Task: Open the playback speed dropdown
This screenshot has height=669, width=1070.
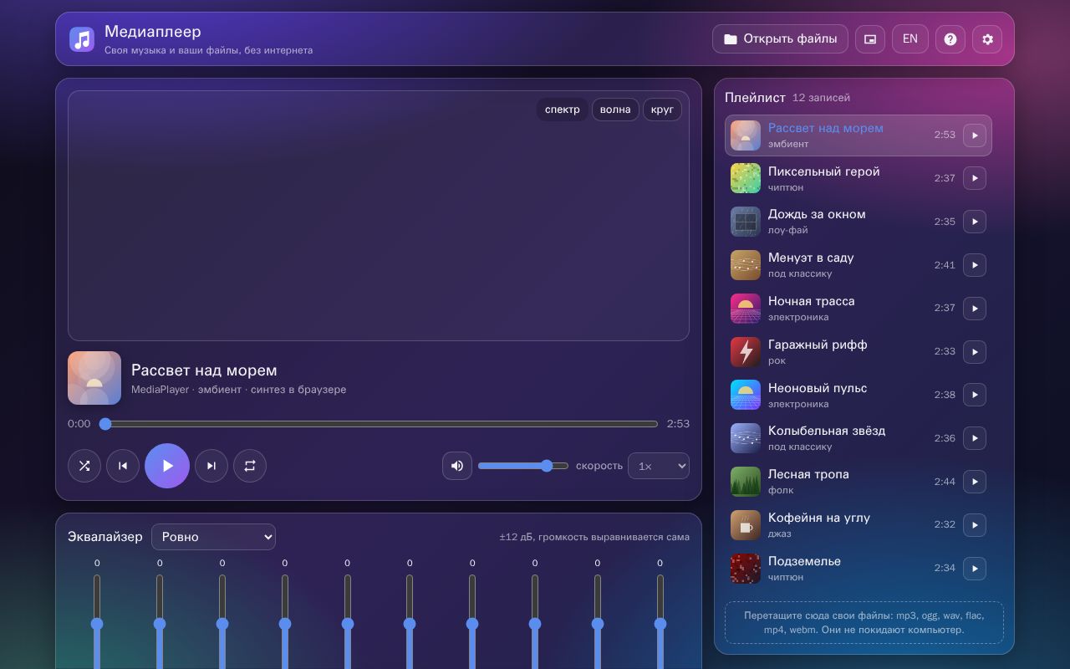Action: [659, 466]
